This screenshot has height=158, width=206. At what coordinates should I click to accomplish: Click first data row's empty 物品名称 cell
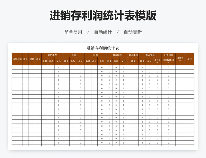(17, 67)
